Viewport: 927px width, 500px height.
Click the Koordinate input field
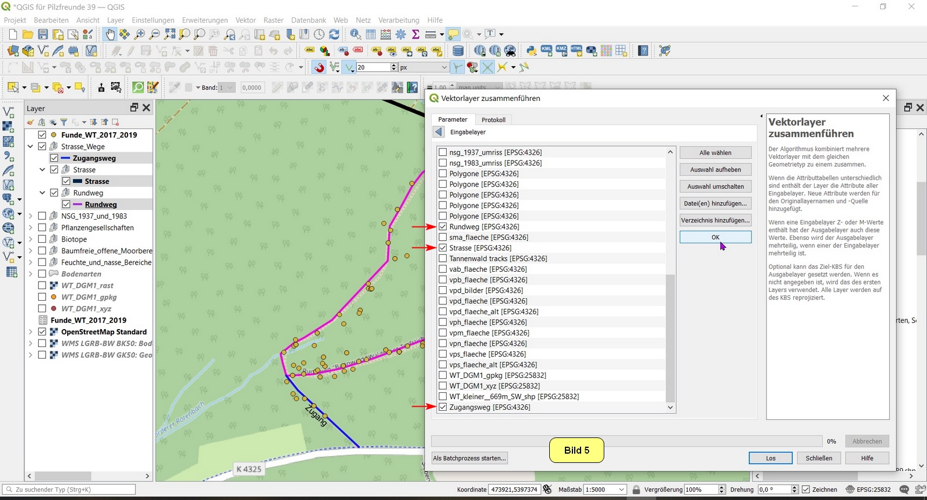point(514,490)
